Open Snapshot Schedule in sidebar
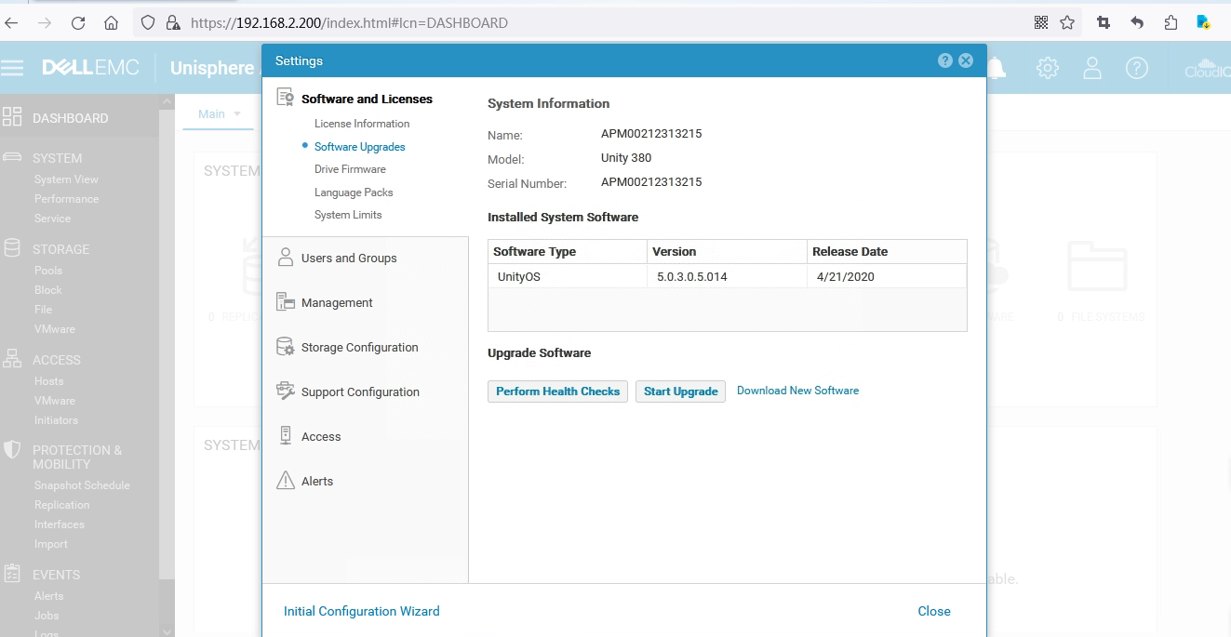The width and height of the screenshot is (1231, 637). point(82,485)
